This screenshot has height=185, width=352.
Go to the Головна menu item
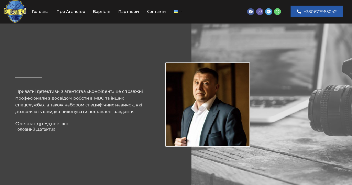(x=40, y=12)
